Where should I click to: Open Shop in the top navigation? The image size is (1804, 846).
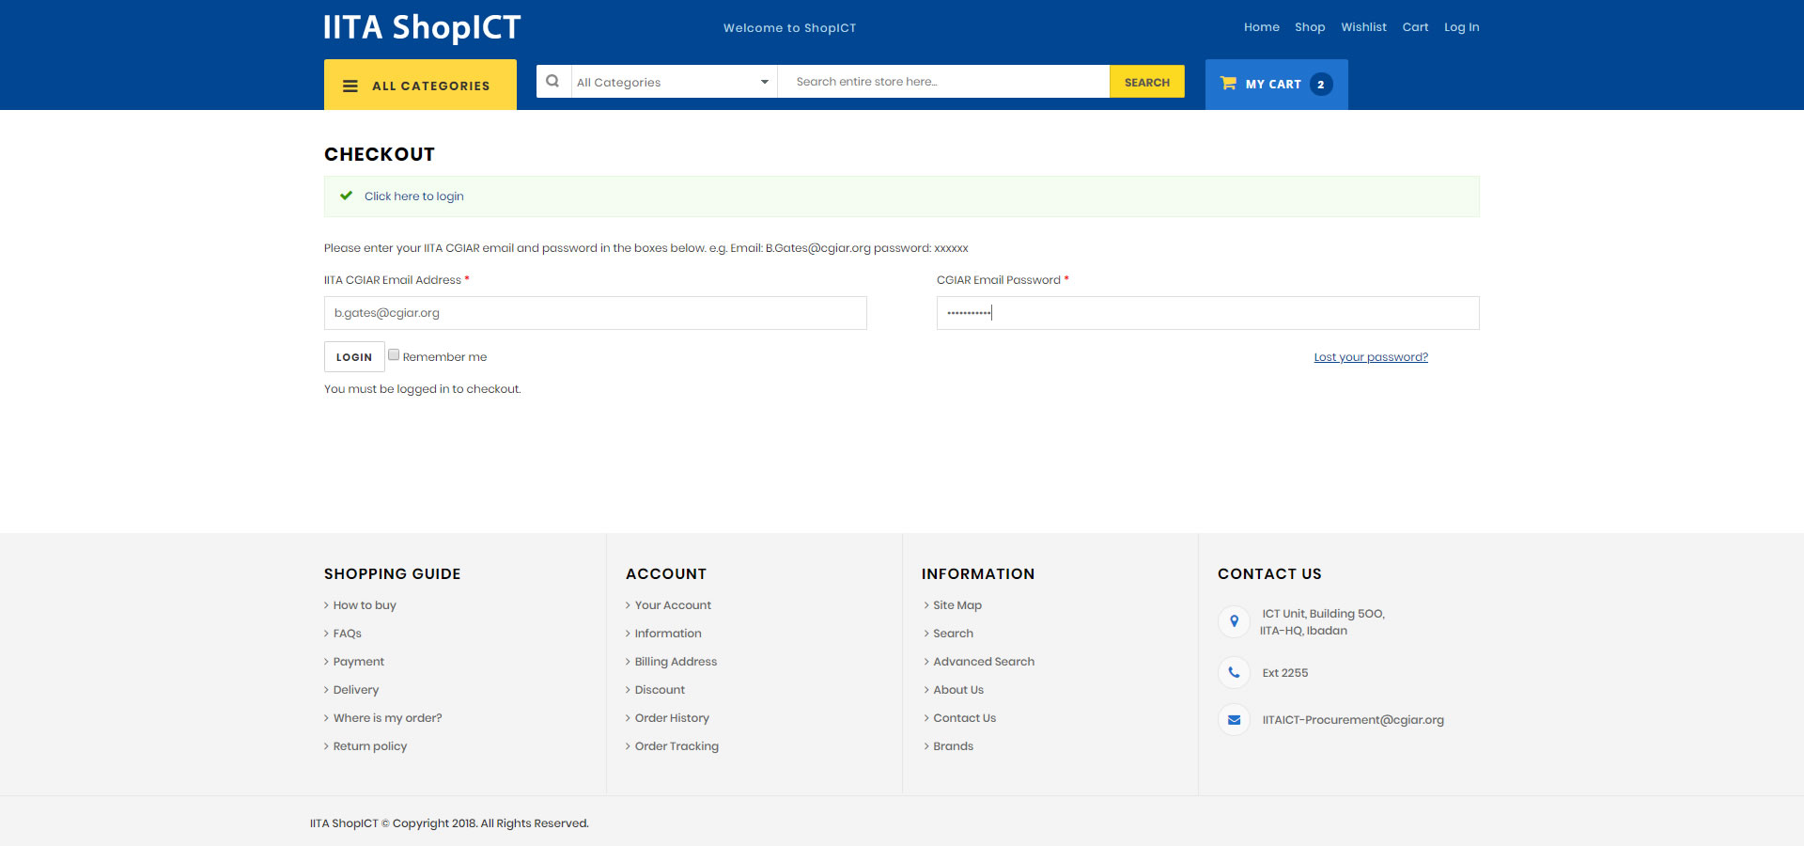[1310, 27]
